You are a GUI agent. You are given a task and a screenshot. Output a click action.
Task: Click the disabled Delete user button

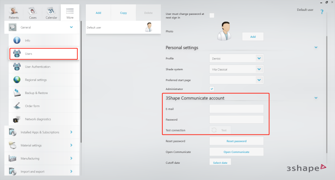click(x=148, y=13)
